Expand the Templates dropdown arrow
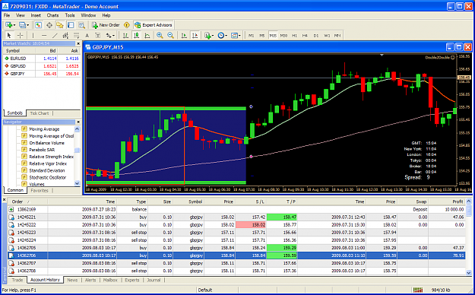 [x=239, y=36]
